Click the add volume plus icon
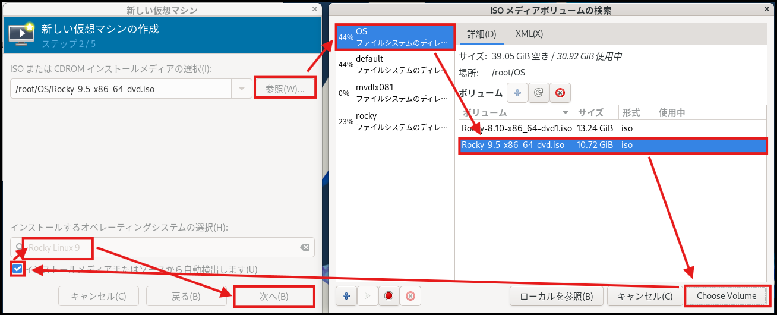The height and width of the screenshot is (315, 777). 517,93
